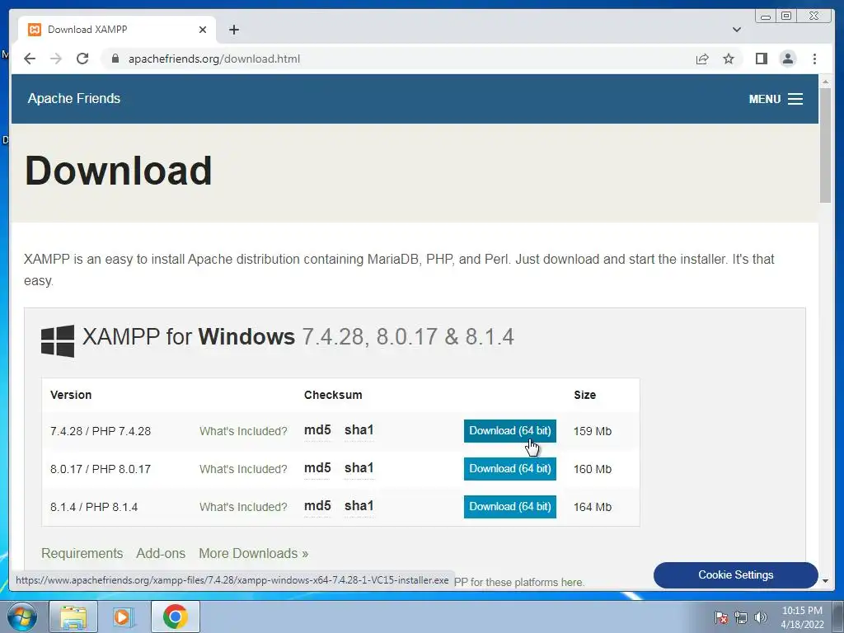This screenshot has height=633, width=844.
Task: Click the Windows logo beside XAMPP for Windows
Action: tap(58, 340)
